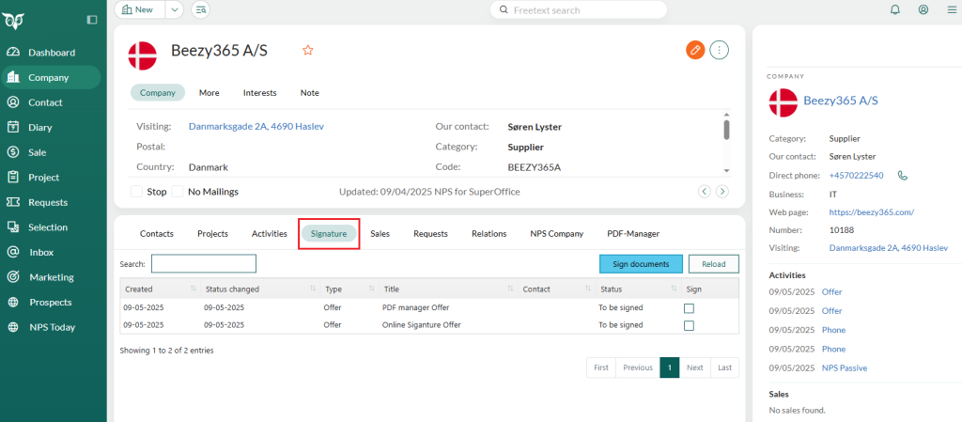Collapse the sidebar with the panel icon
Viewport: 962px width, 422px height.
tap(92, 20)
